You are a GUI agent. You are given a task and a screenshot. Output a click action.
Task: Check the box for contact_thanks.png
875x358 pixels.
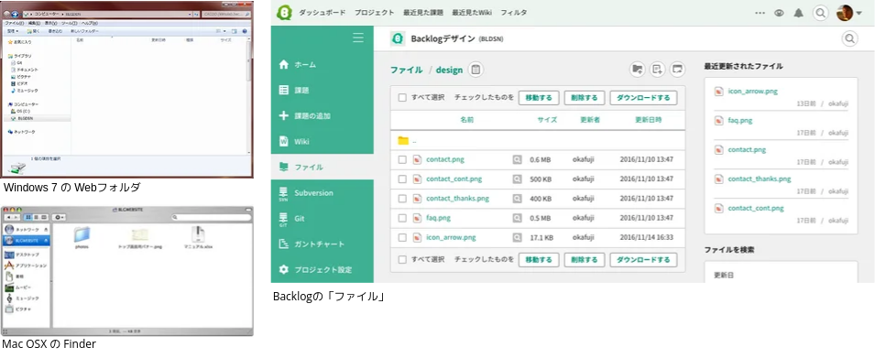pyautogui.click(x=402, y=199)
